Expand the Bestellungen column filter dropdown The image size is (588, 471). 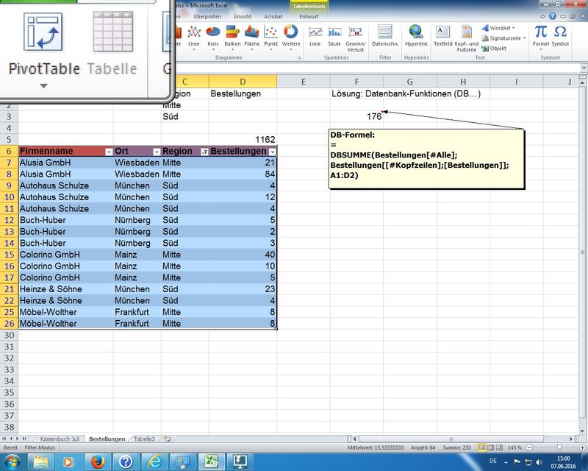[x=272, y=152]
